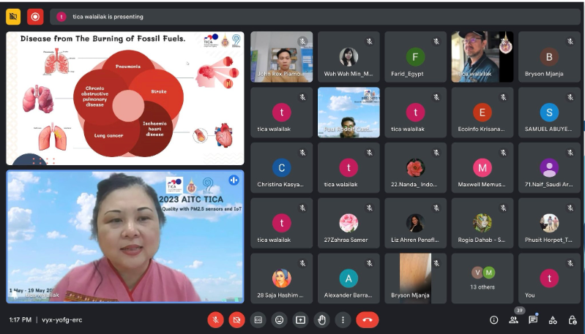Screen dimensions: 585x334
Task: Click the yellow icon at top left
Action: (x=13, y=16)
